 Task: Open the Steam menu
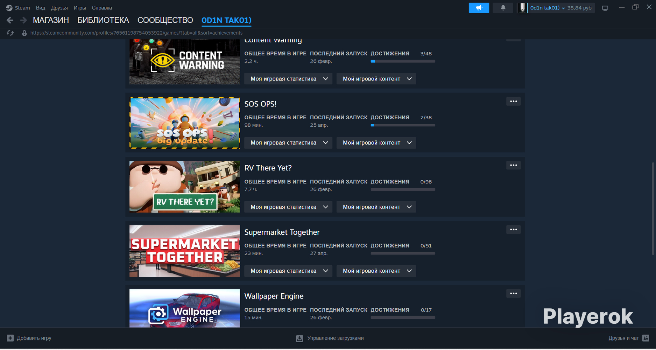[x=22, y=8]
